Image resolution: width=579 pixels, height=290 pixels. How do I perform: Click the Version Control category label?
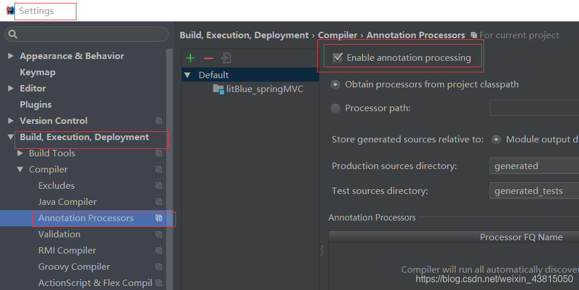pos(53,121)
